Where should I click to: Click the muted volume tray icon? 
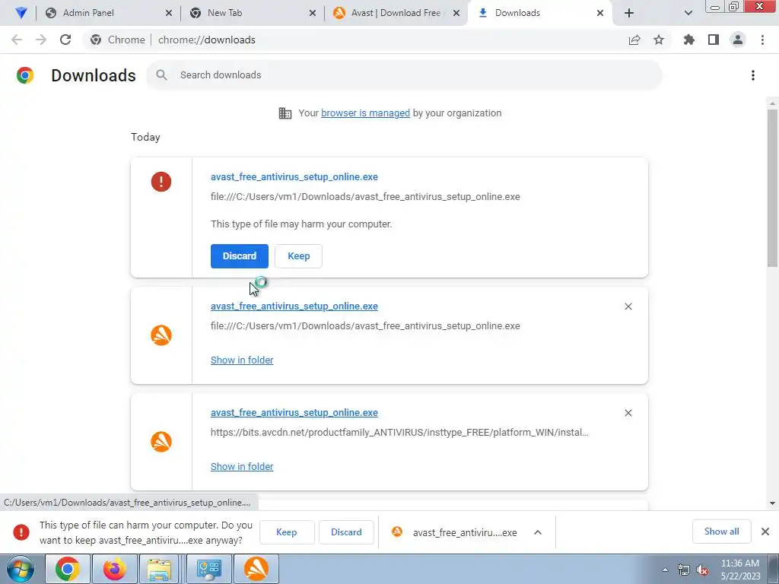[x=702, y=570]
